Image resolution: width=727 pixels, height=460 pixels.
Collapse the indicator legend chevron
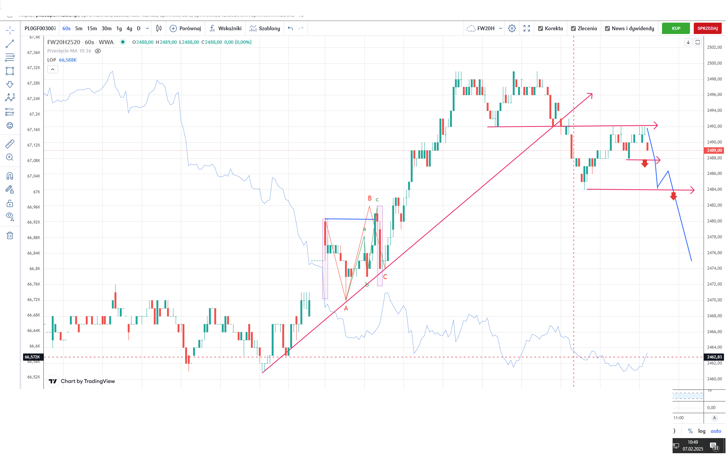53,69
